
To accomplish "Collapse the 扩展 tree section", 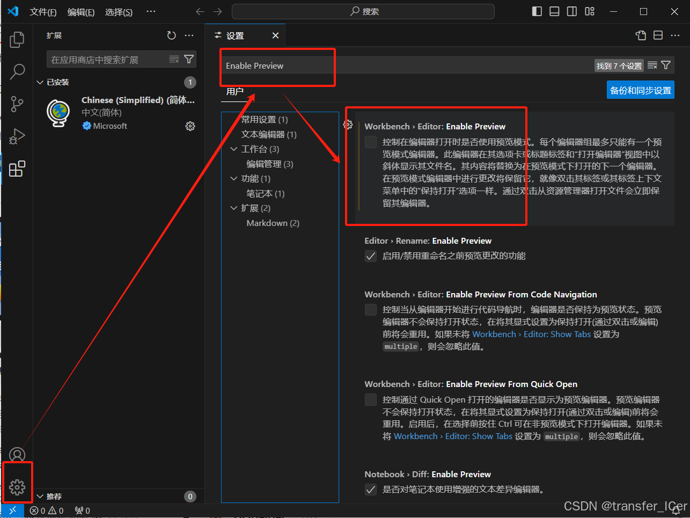I will click(x=233, y=208).
